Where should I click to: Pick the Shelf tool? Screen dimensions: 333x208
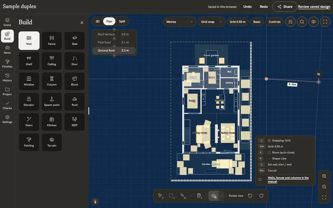(x=29, y=61)
